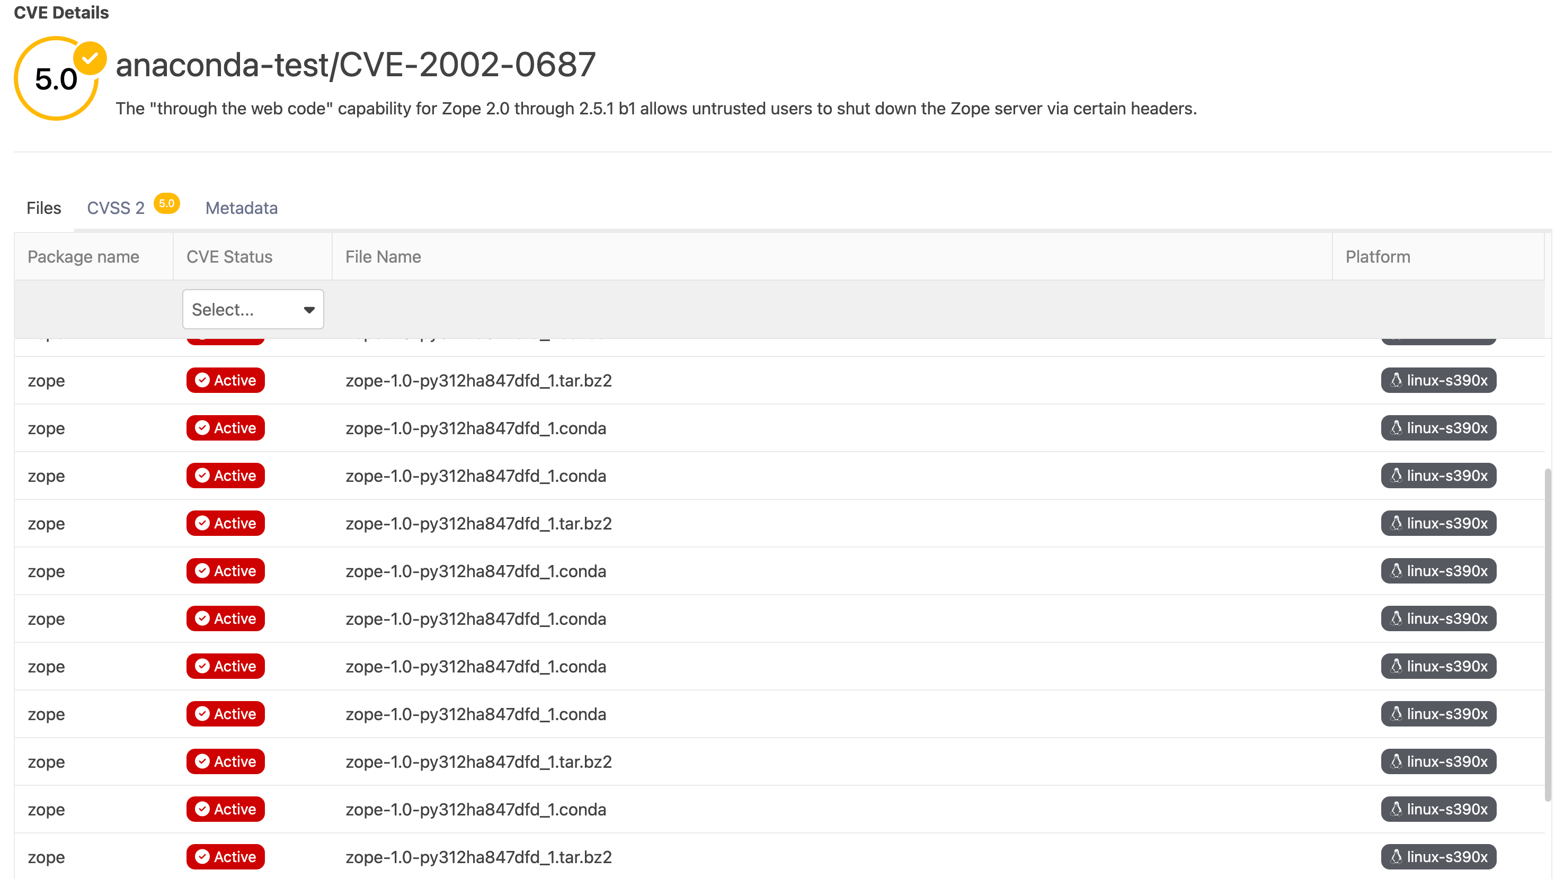This screenshot has height=879, width=1564.
Task: Click the tar.bz2 file name in bottom row
Action: click(478, 857)
